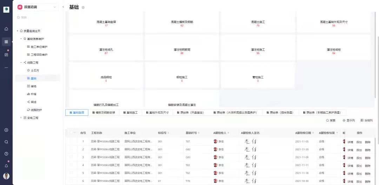
Task: Open 土石方 in the tree
Action: 34,71
